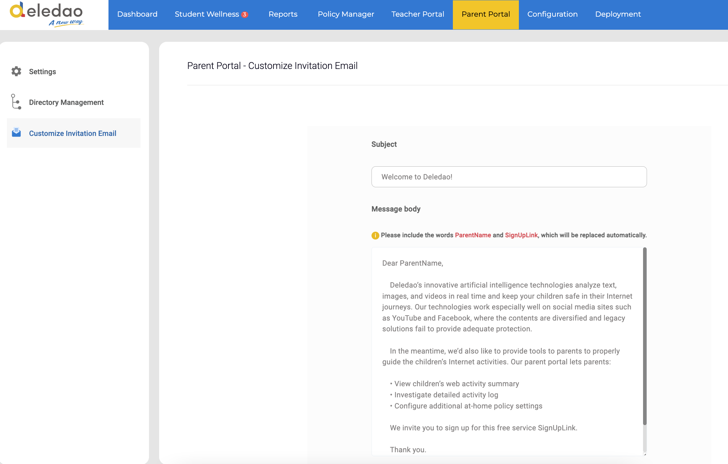Select Customize Invitation Email sidebar item
This screenshot has width=728, height=464.
74,133
